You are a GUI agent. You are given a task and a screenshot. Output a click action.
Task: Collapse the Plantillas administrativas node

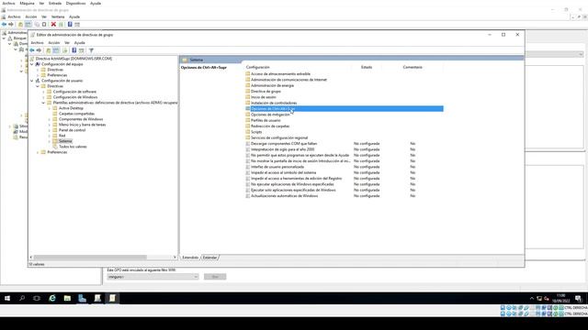coord(43,103)
